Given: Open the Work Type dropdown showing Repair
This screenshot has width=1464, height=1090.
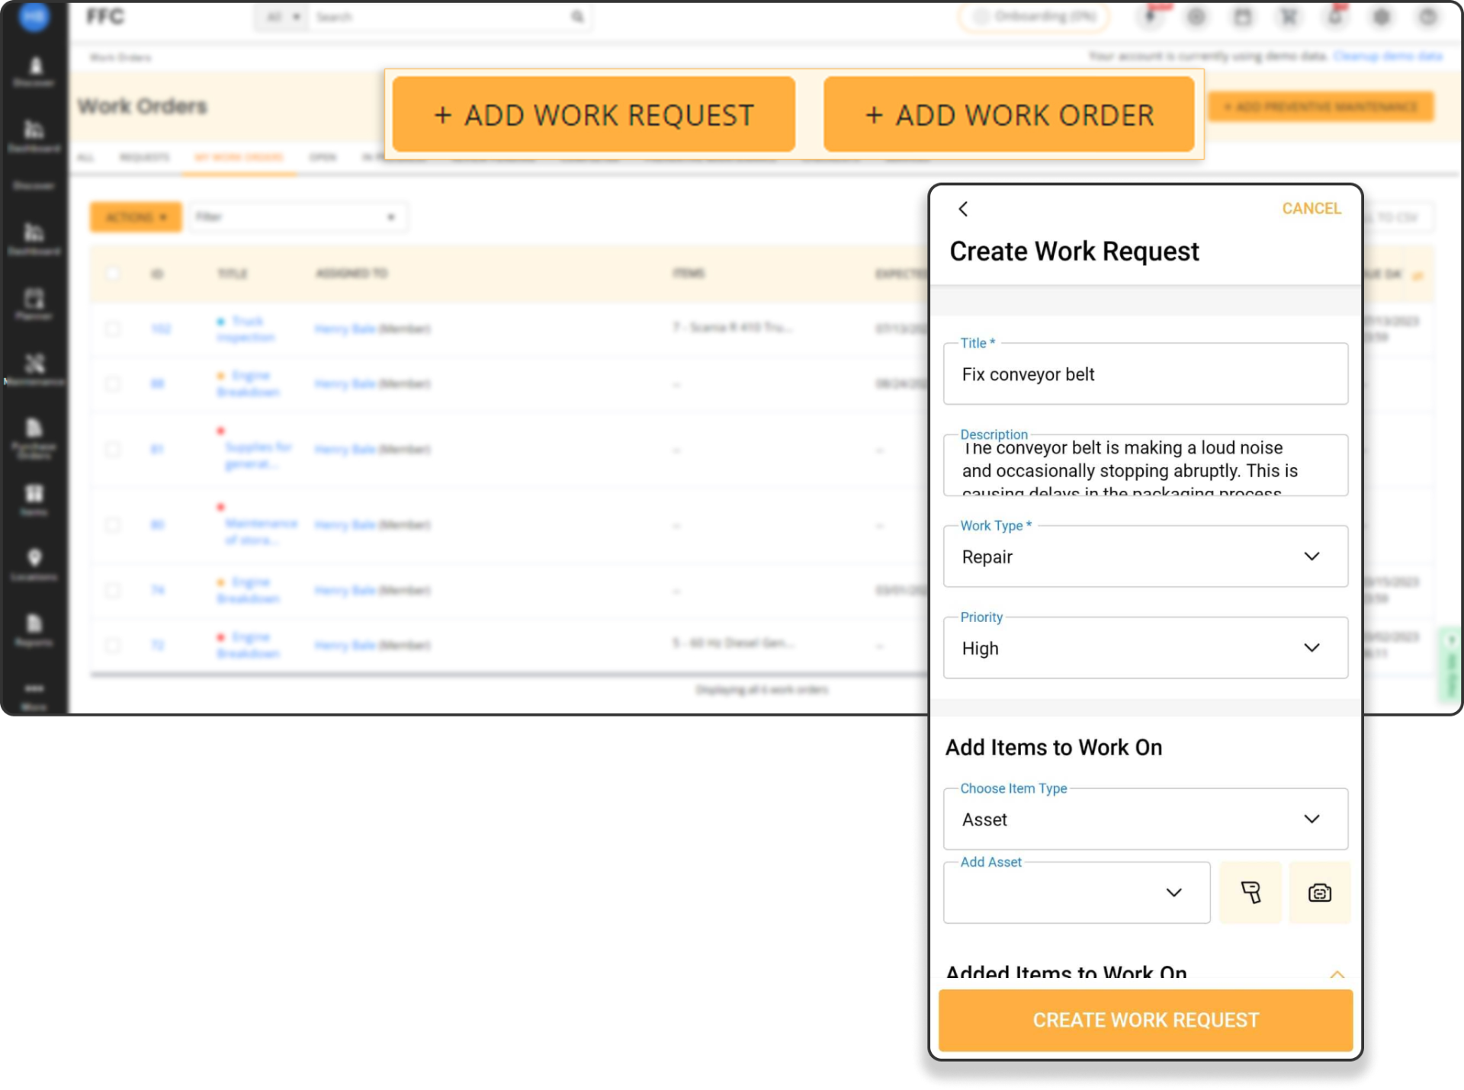Looking at the screenshot, I should (1145, 556).
